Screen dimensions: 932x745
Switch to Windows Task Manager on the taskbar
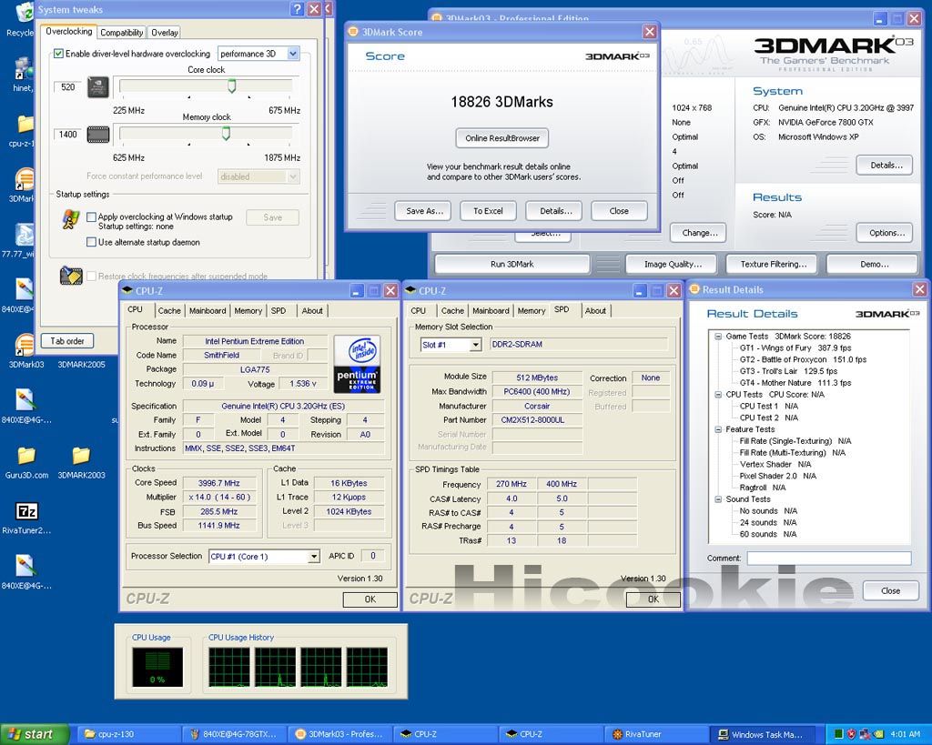pyautogui.click(x=762, y=734)
